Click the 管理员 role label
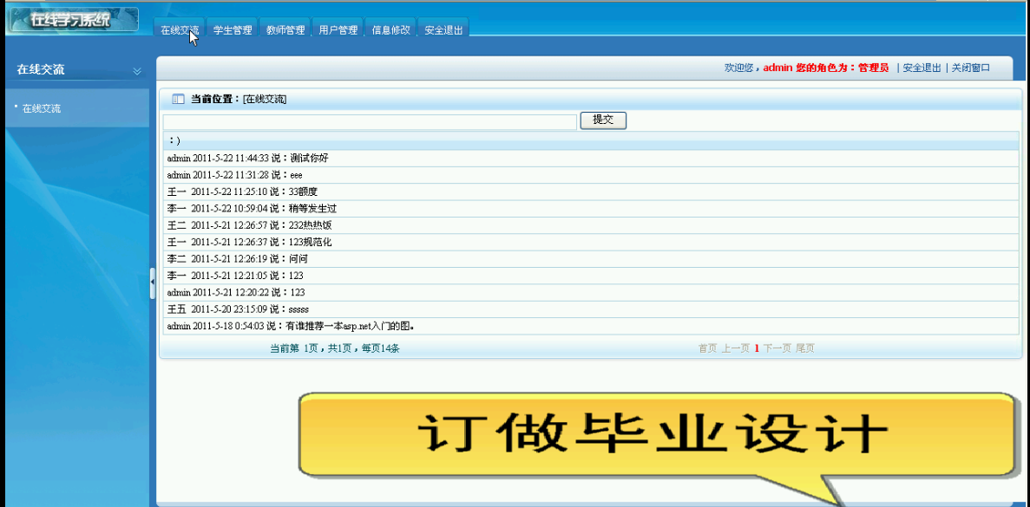The height and width of the screenshot is (507, 1030). [874, 68]
